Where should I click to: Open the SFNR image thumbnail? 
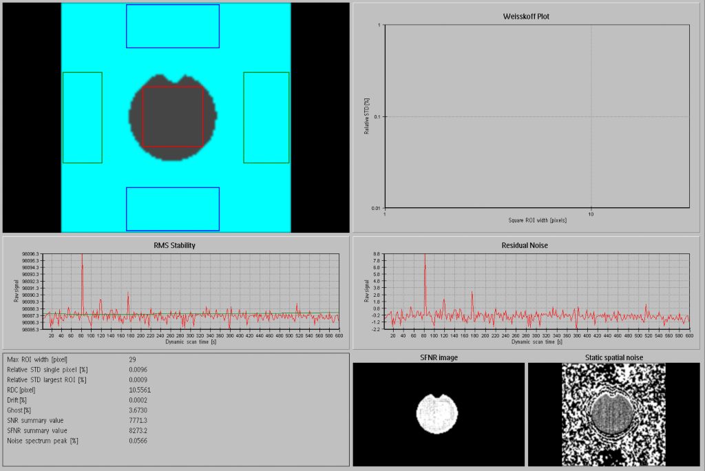[438, 415]
